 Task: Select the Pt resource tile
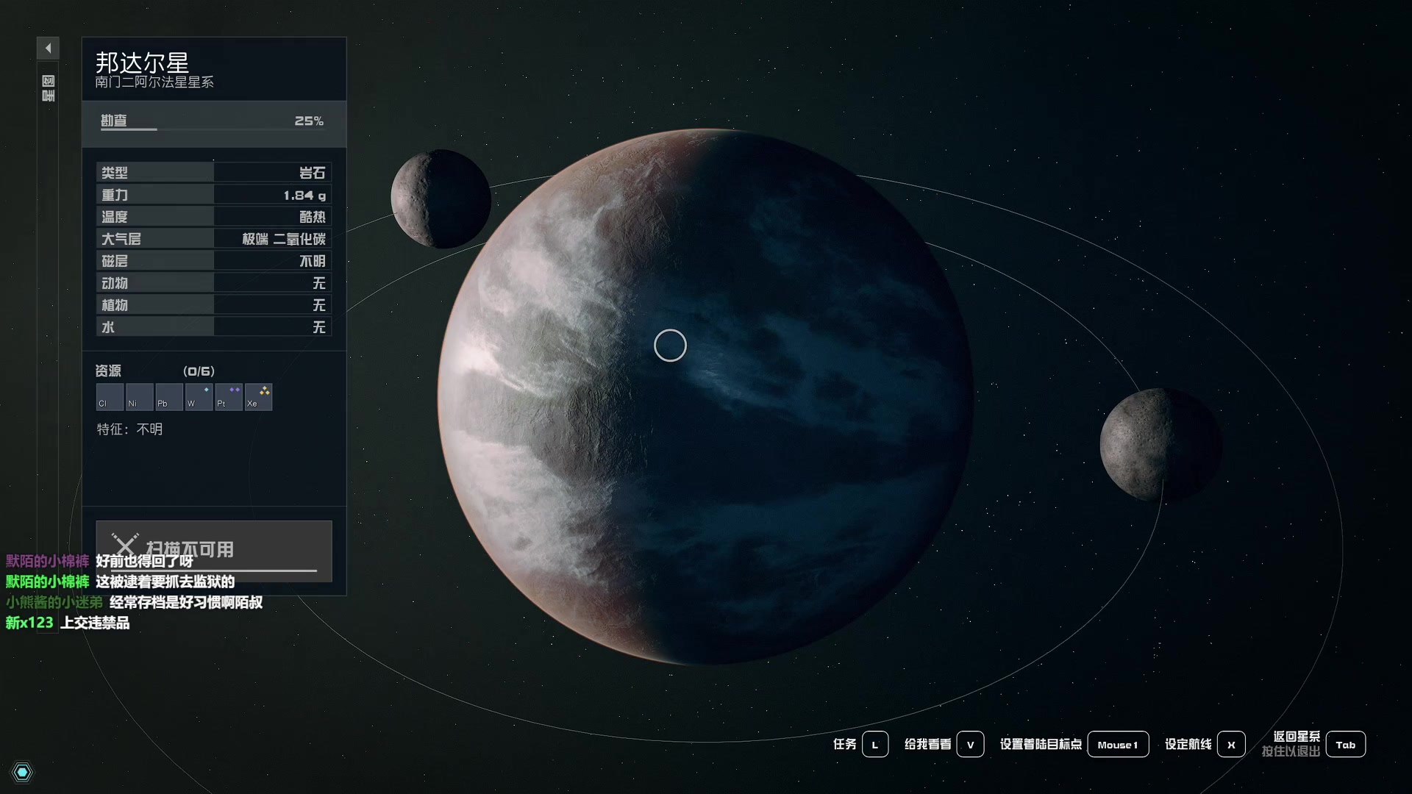click(229, 397)
